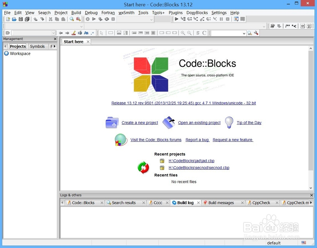The image size is (317, 248).
Task: Click Report a bug link
Action: coord(197,140)
